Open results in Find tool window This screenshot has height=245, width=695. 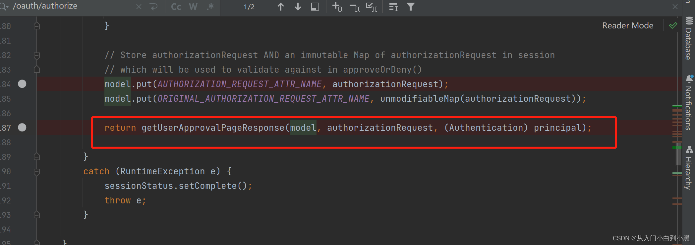click(315, 7)
